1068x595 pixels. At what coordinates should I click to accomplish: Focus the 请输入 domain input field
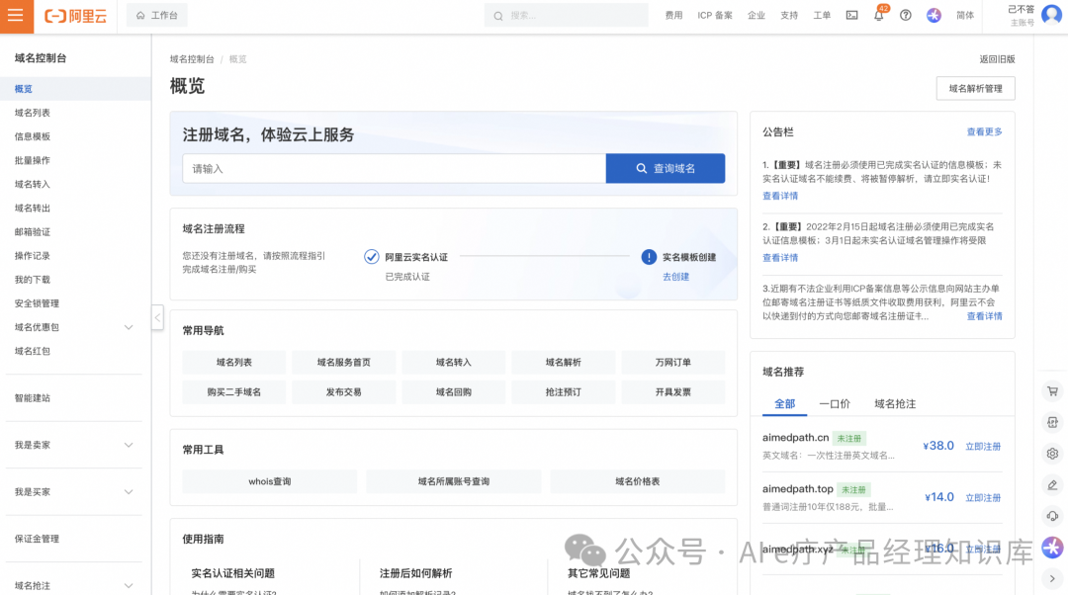click(395, 168)
